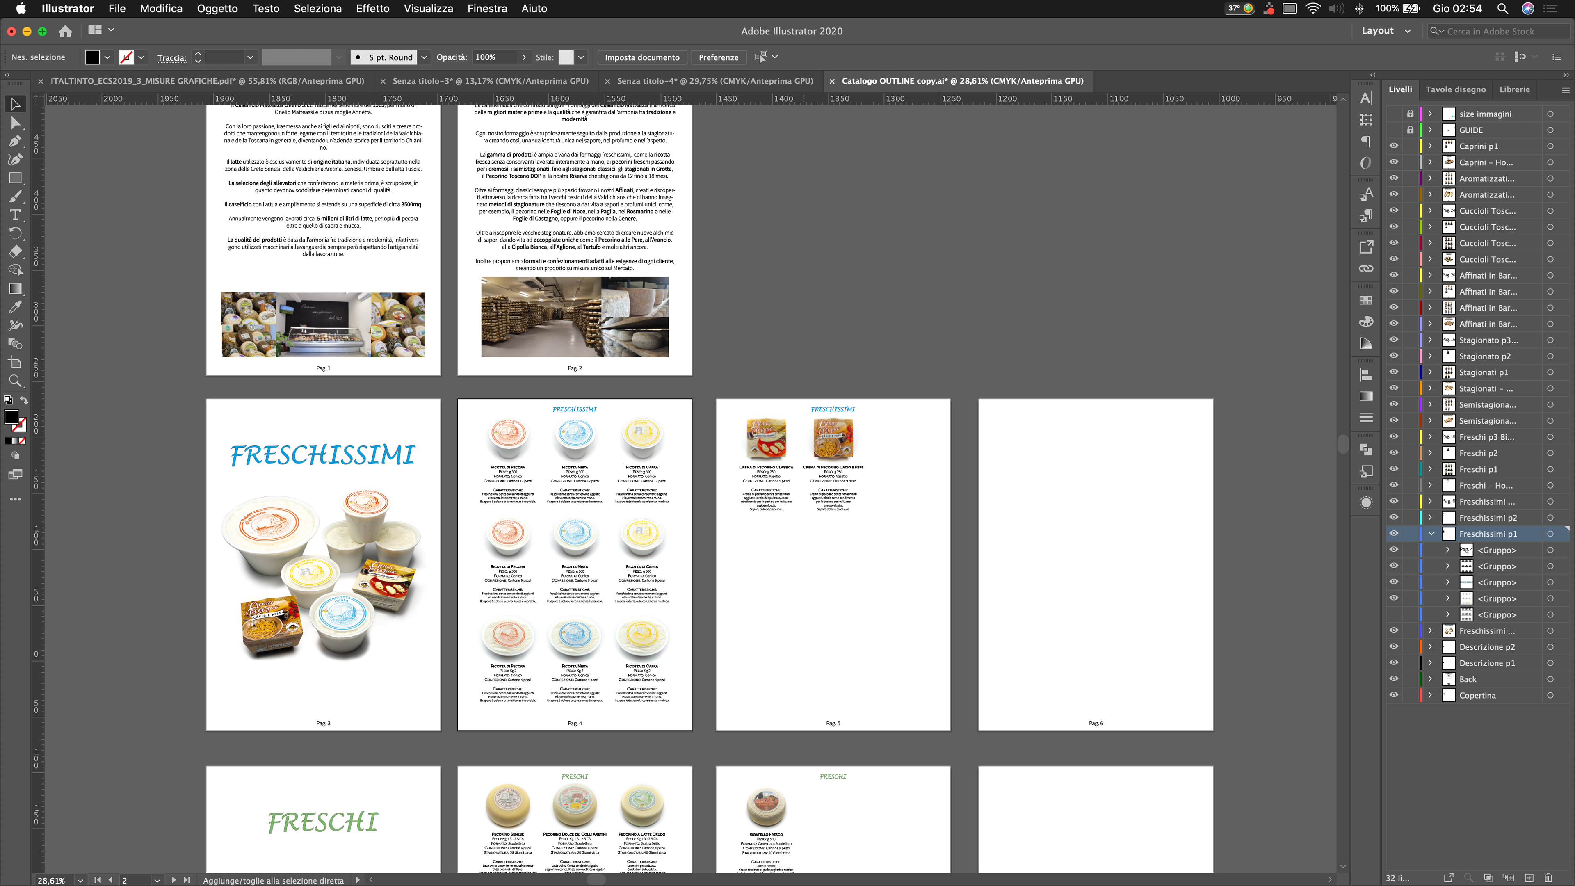Click the Imposta documento button
The height and width of the screenshot is (886, 1575).
pos(641,57)
